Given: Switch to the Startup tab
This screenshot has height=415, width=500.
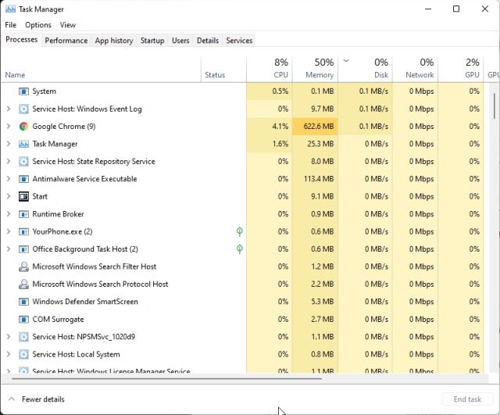Looking at the screenshot, I should pyautogui.click(x=152, y=41).
